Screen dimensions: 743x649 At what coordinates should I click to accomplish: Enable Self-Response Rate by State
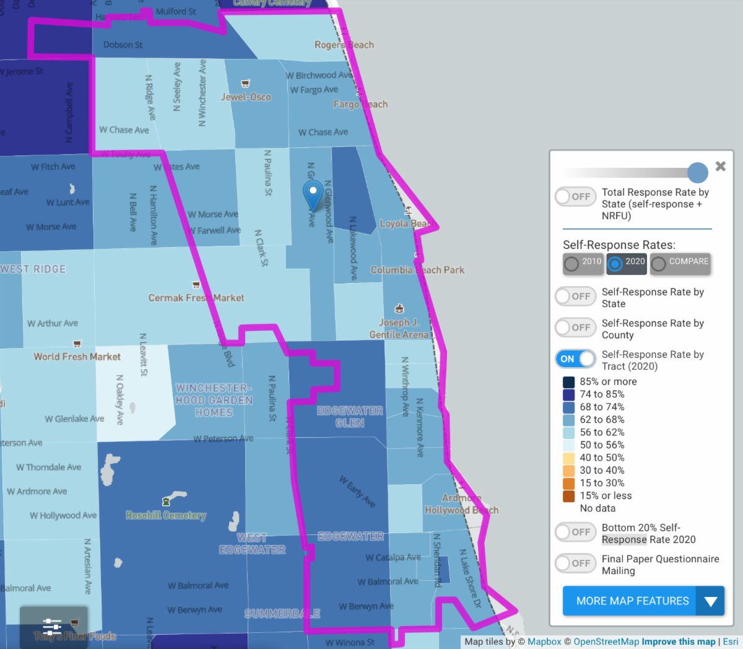[575, 297]
